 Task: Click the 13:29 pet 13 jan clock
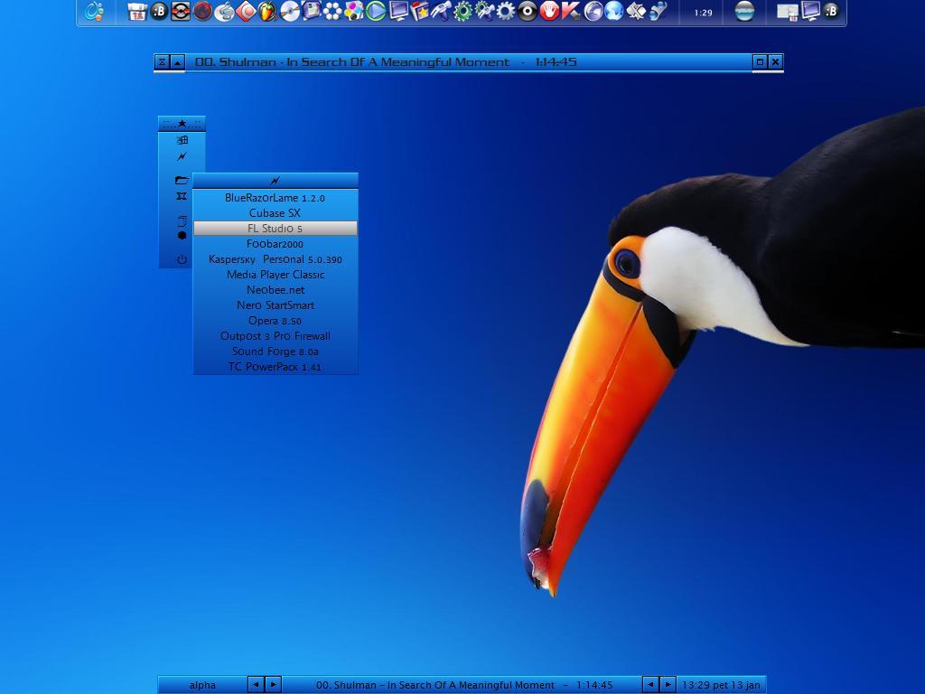(721, 685)
